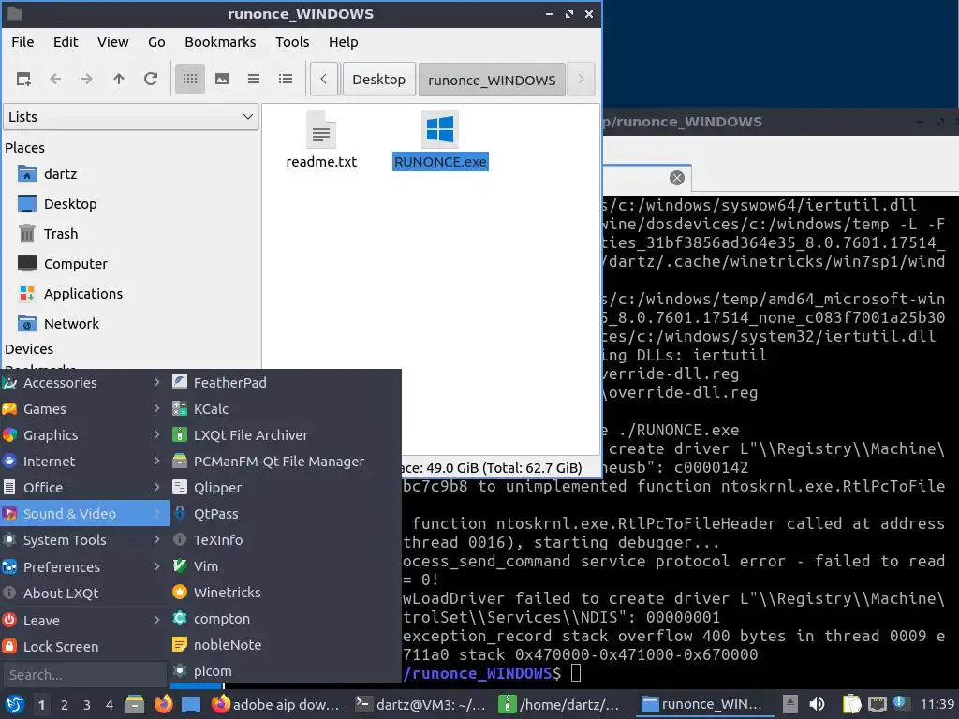Launch nobleNote from the menu
The height and width of the screenshot is (719, 959).
click(285, 646)
